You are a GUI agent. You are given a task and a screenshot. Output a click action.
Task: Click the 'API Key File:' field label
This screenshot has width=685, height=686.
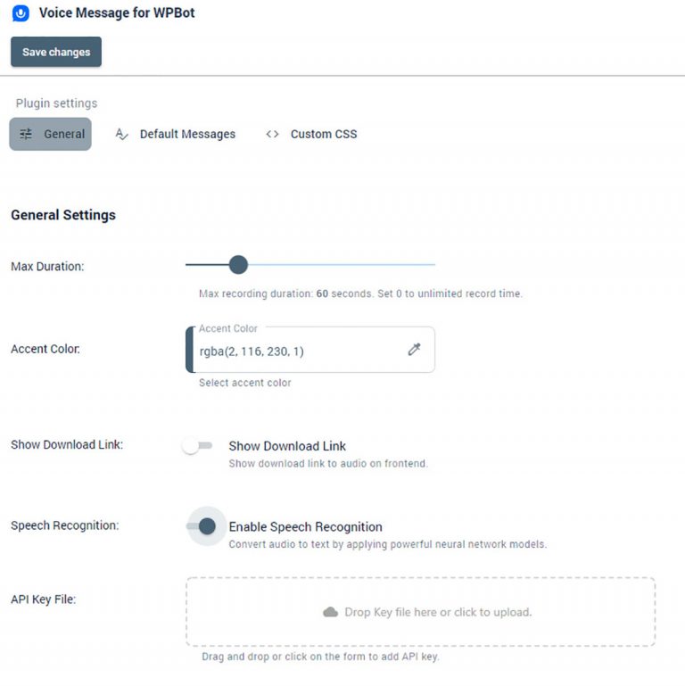click(x=44, y=599)
